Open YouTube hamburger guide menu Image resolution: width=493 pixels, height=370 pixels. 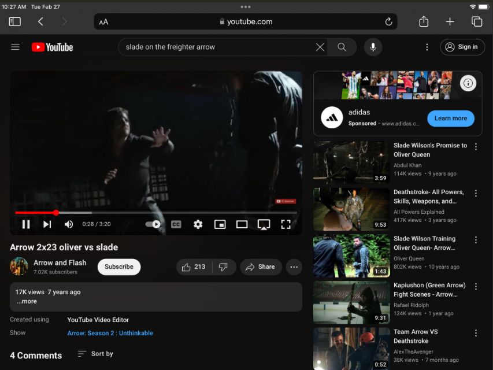[x=16, y=47]
